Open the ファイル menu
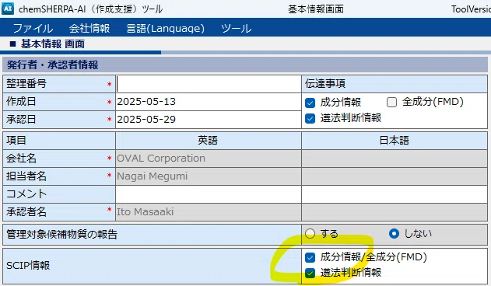This screenshot has height=286, width=491. point(33,29)
